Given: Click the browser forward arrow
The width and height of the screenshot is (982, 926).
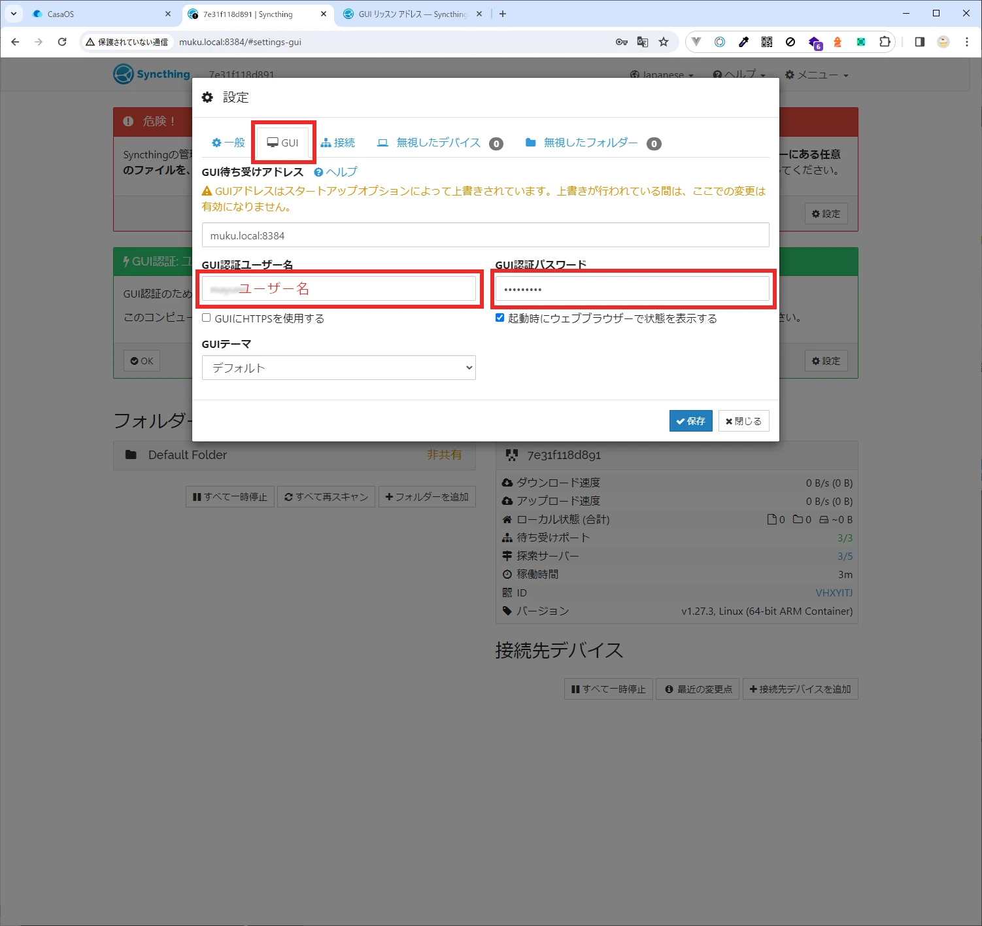Looking at the screenshot, I should pyautogui.click(x=39, y=42).
